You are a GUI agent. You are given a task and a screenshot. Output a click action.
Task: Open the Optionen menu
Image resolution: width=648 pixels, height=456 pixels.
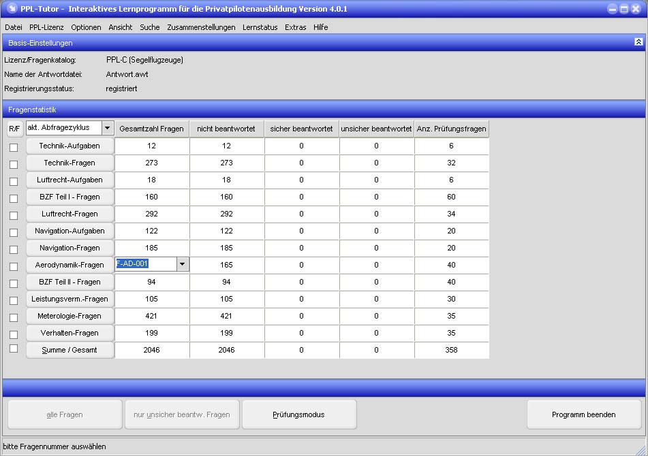[x=86, y=27]
